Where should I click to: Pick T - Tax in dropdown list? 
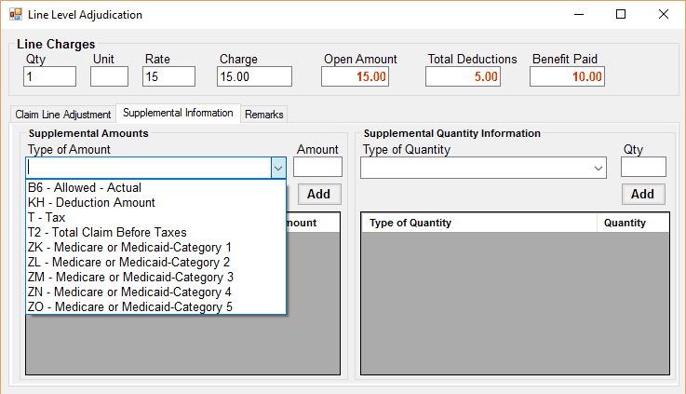coord(46,217)
